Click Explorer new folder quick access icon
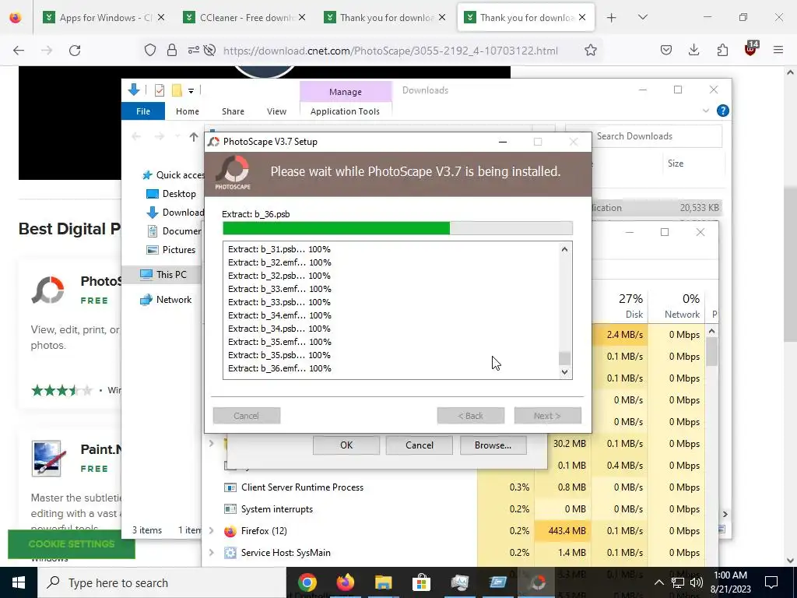This screenshot has height=598, width=797. (177, 90)
